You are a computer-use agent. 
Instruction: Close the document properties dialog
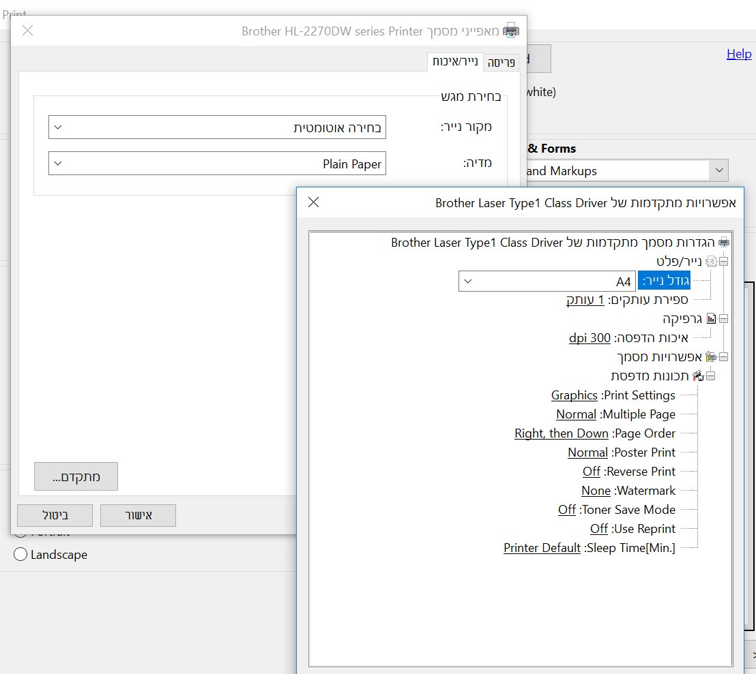click(x=27, y=31)
